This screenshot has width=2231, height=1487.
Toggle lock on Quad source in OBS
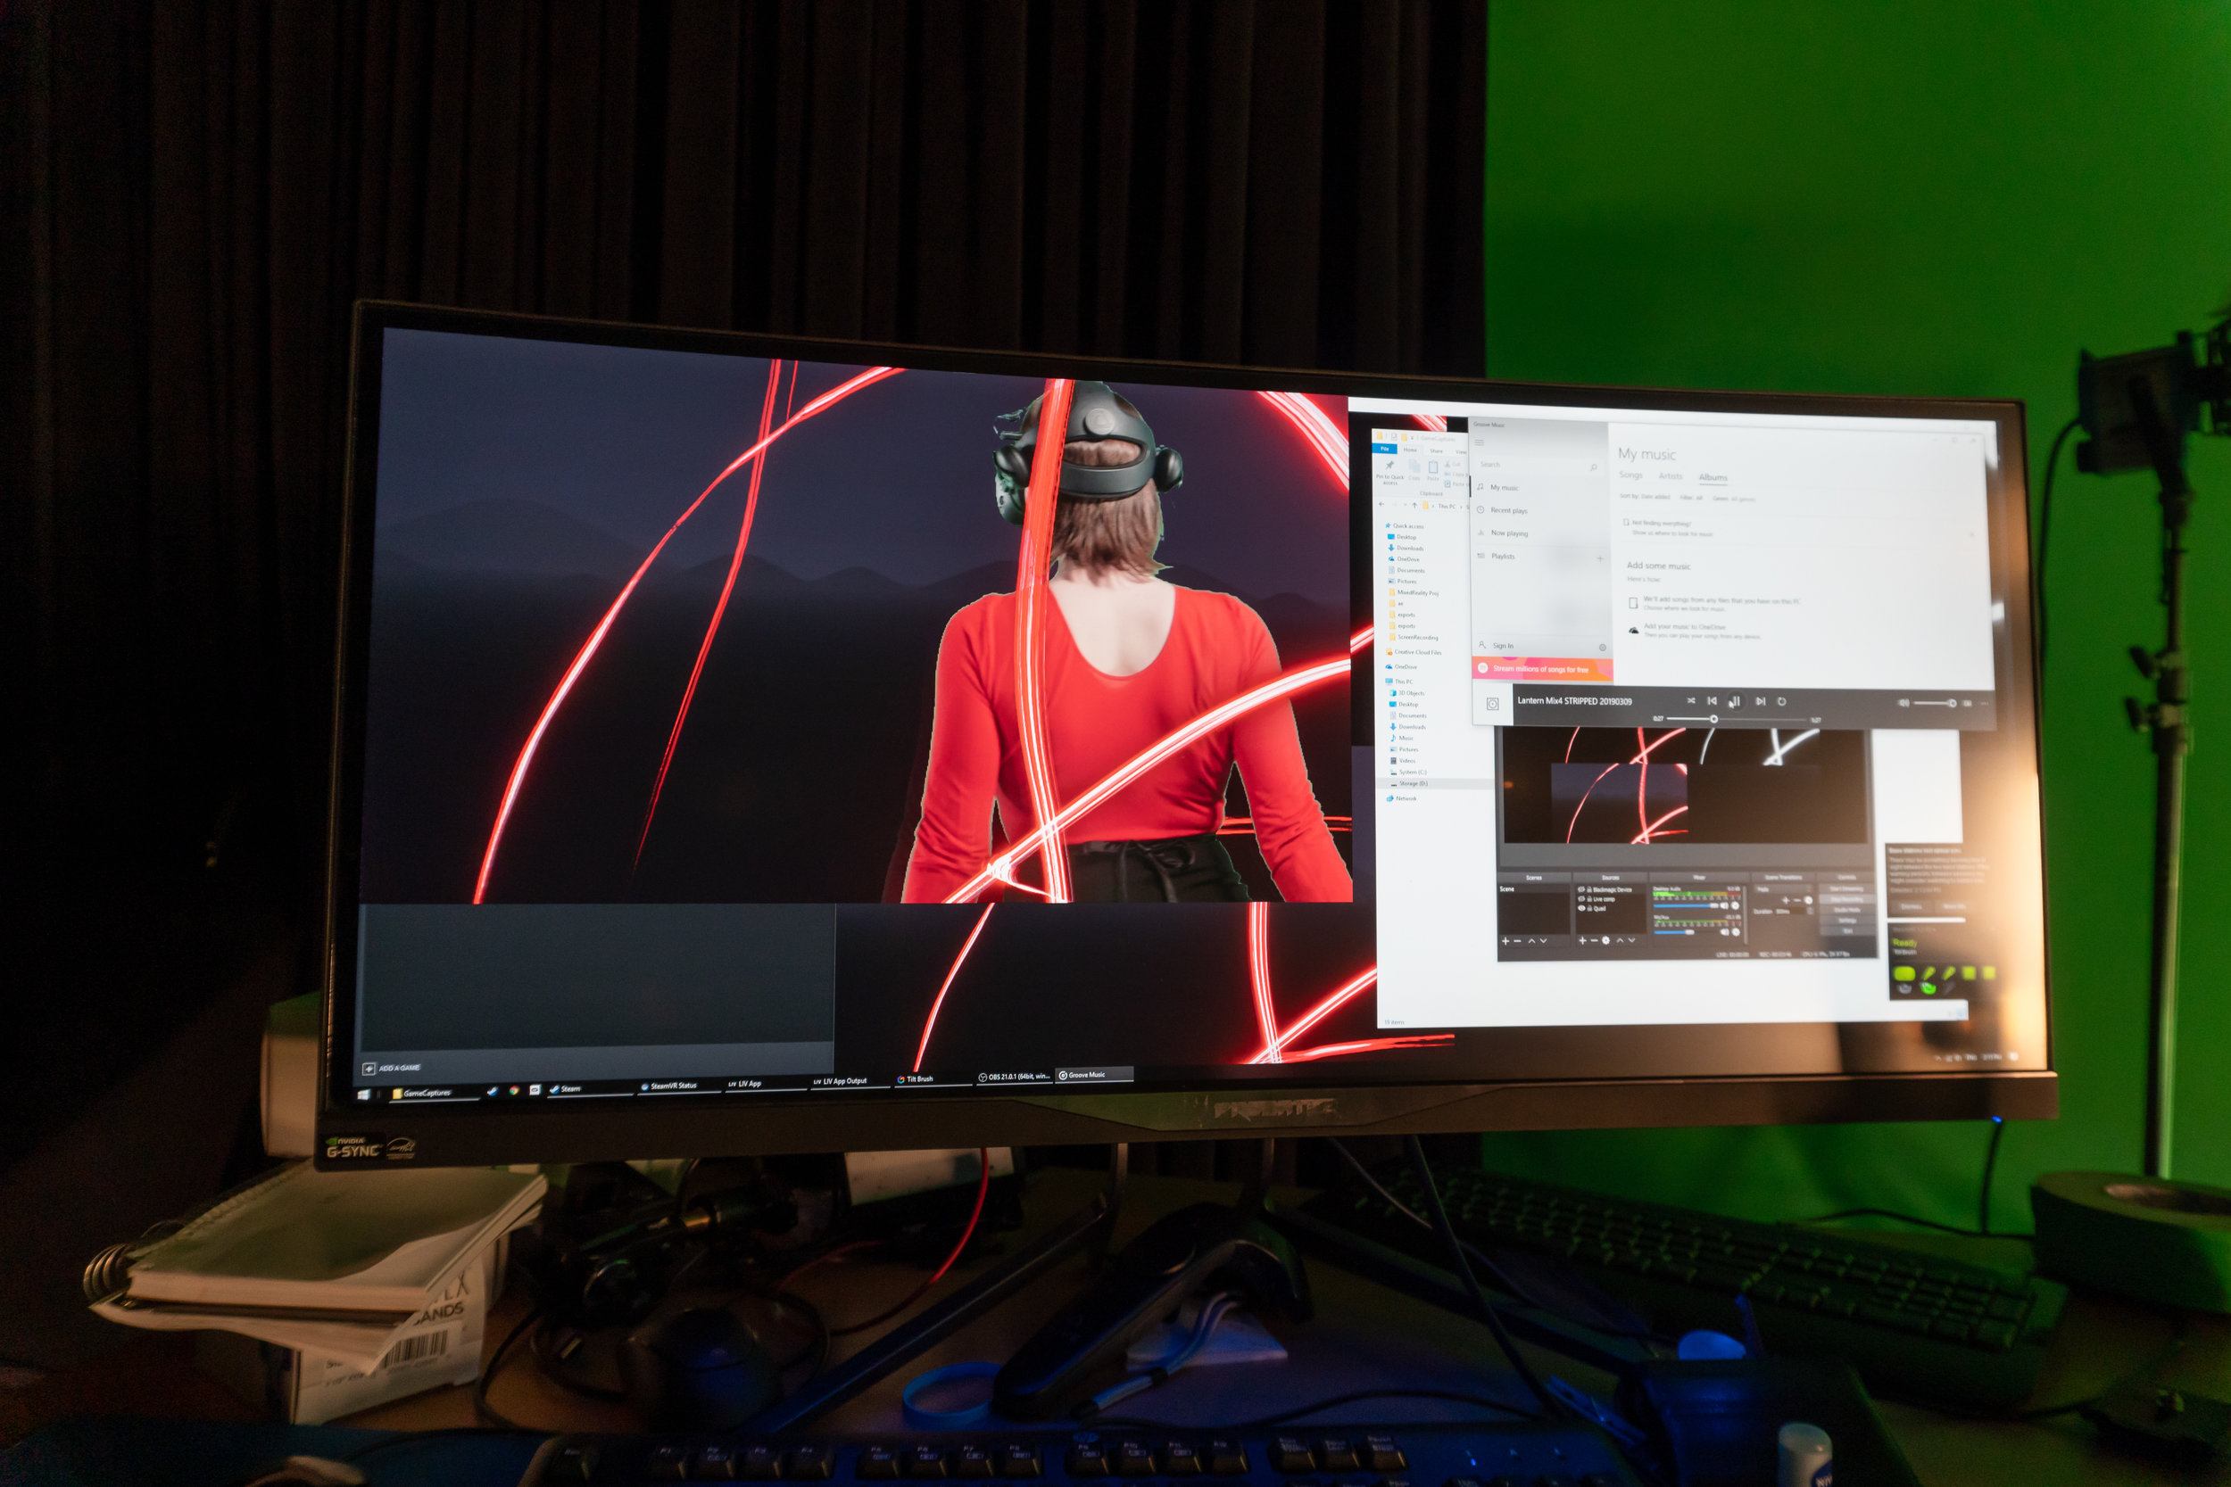[1589, 908]
